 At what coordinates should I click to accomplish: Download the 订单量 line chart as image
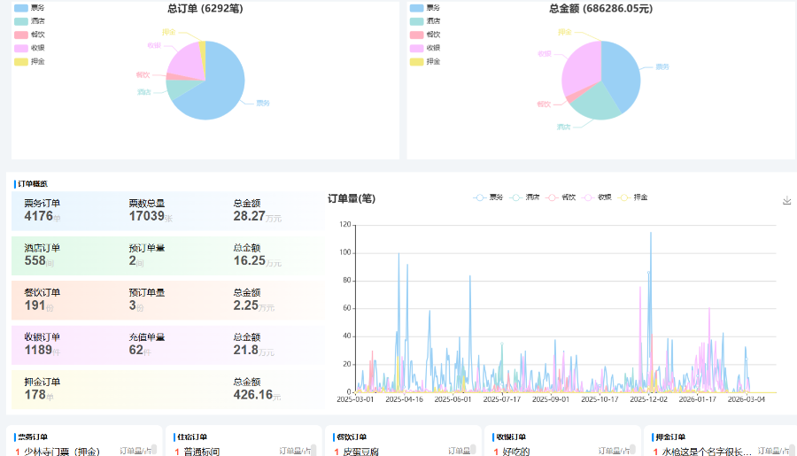coord(787,200)
